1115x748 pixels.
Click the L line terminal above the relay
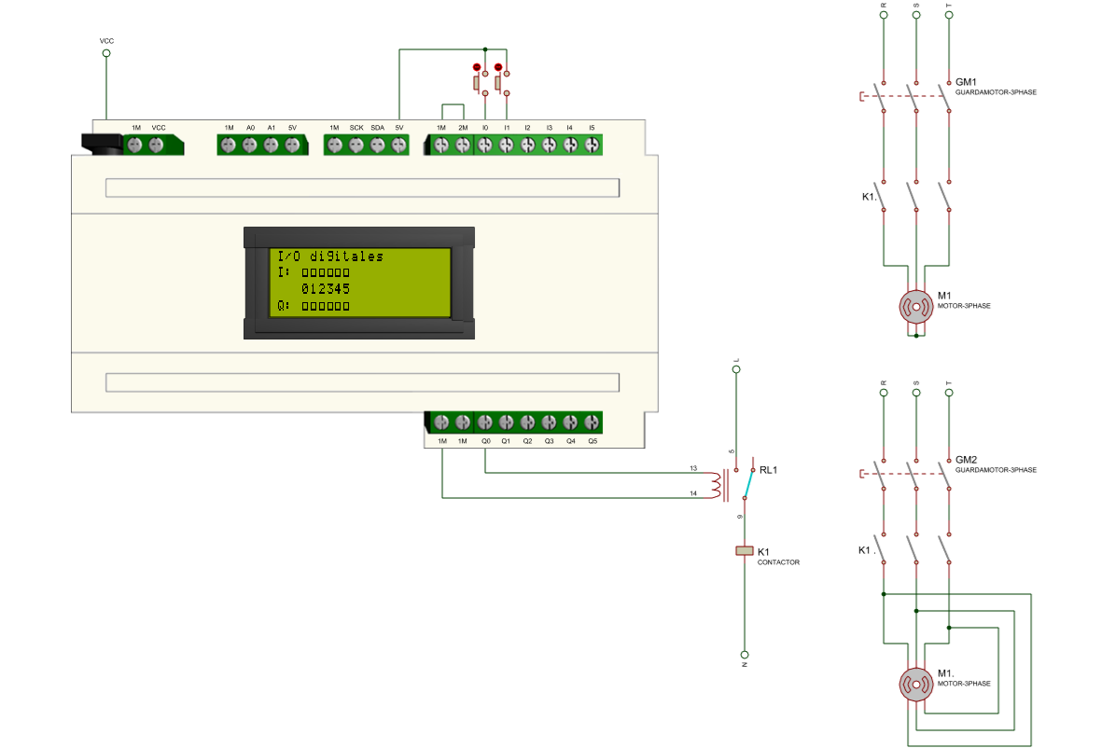tap(736, 370)
